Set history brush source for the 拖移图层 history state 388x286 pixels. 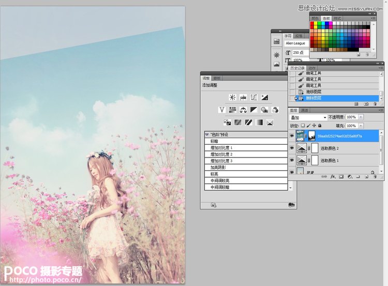click(292, 92)
